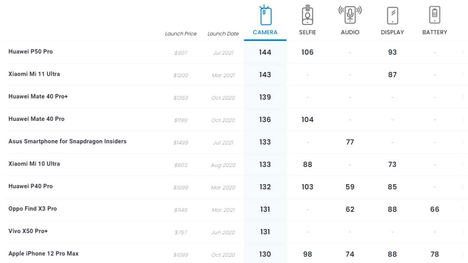The image size is (468, 263).
Task: Click the Vivo X50 Pro+ row name
Action: tap(28, 231)
